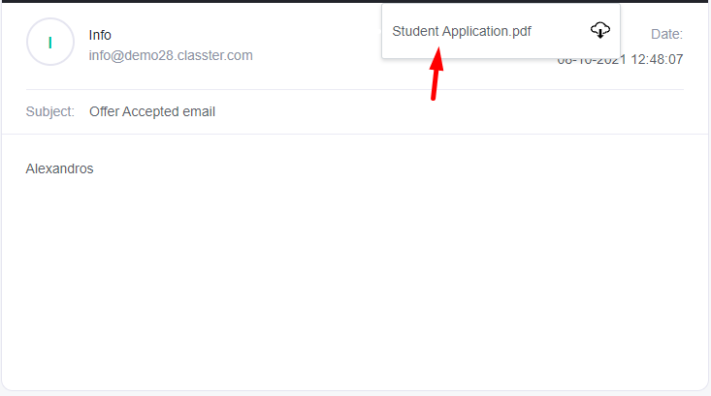Viewport: 711px width, 396px height.
Task: Click the info@demo28.classter.com sender address
Action: point(171,55)
